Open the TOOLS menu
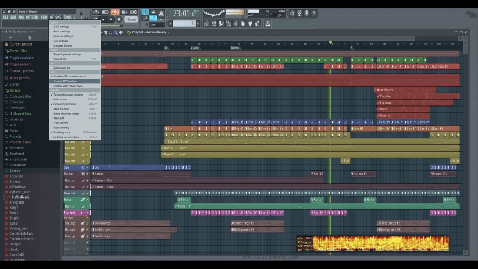This screenshot has height=269, width=478. pos(68,17)
